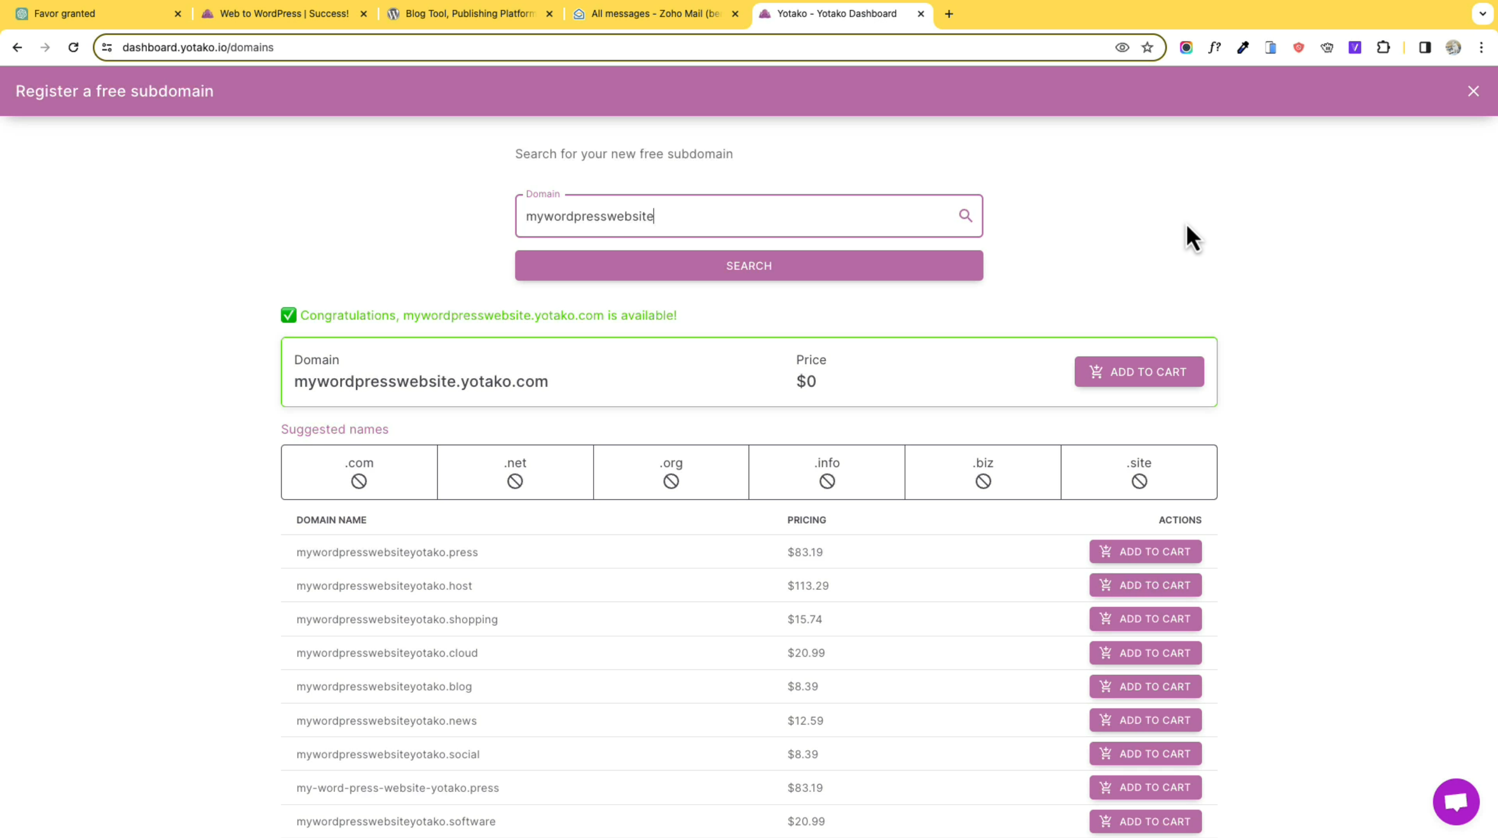Reload the page
Image resolution: width=1498 pixels, height=838 pixels.
coord(73,47)
